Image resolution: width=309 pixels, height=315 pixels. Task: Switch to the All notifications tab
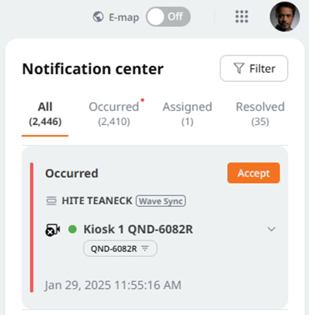pyautogui.click(x=45, y=114)
